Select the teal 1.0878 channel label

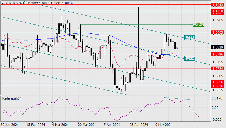190,38
